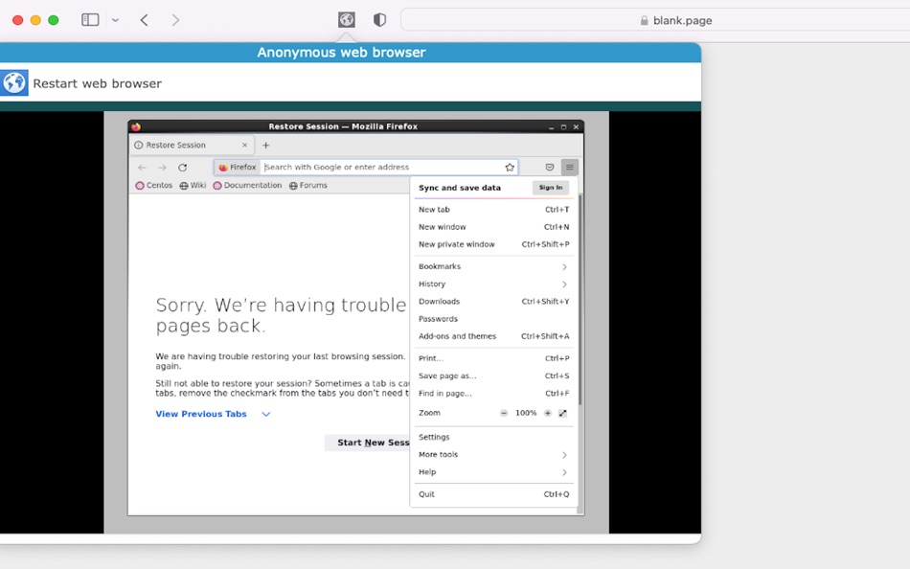Select Quit from the menu
Screen dimensions: 910x569
(x=494, y=494)
